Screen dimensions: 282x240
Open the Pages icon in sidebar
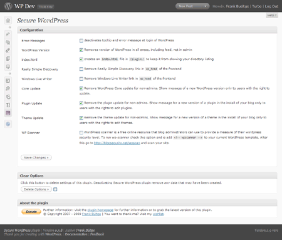pos(8,58)
